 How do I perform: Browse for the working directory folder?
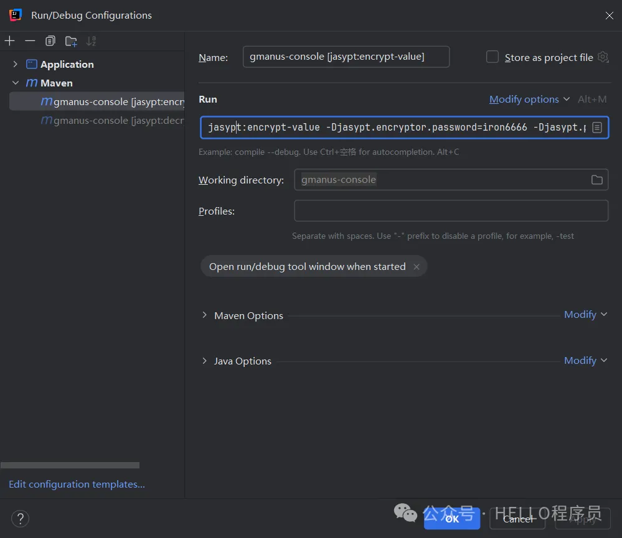(x=596, y=180)
